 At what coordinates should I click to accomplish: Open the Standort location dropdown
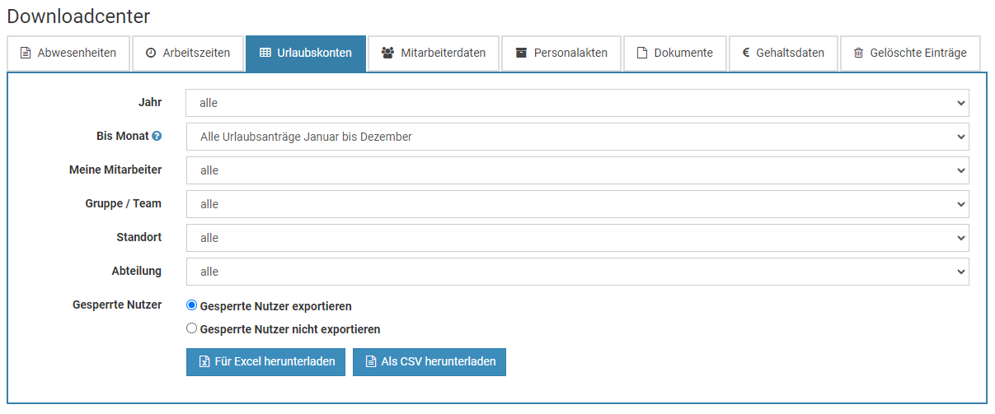click(x=577, y=238)
